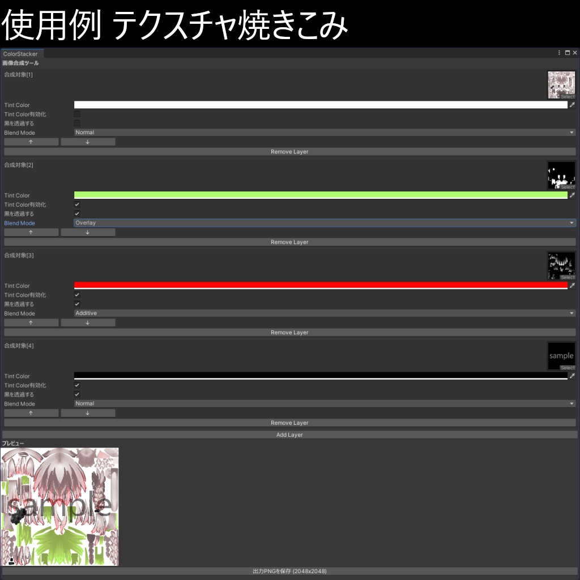580x580 pixels.
Task: Move 合成対象[3] down with the ↓ arrow
Action: [x=88, y=322]
